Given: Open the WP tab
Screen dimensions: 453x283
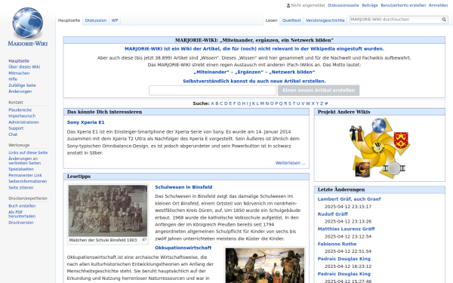Looking at the screenshot, I should click(115, 20).
